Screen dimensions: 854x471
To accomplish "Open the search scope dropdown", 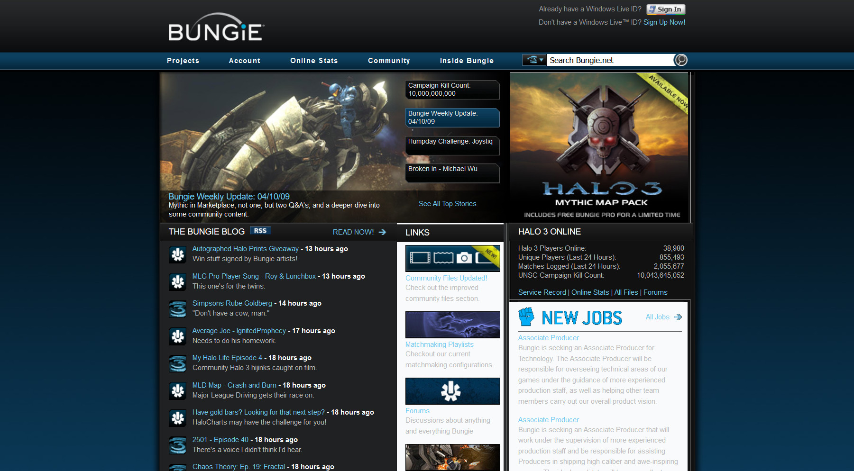I will pos(534,60).
